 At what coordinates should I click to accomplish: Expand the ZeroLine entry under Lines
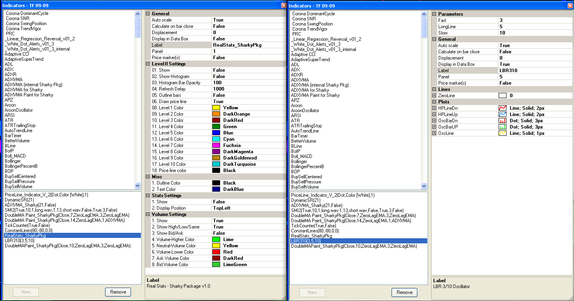tap(434, 96)
